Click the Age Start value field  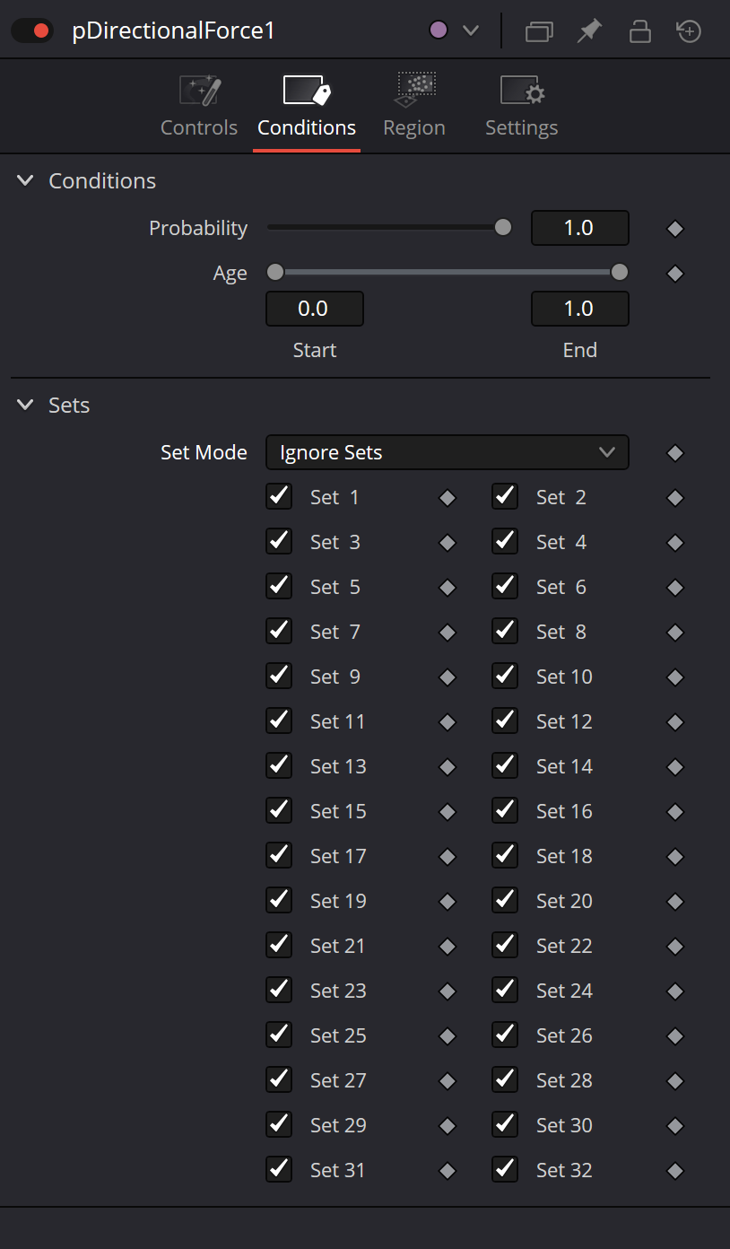[x=315, y=309]
